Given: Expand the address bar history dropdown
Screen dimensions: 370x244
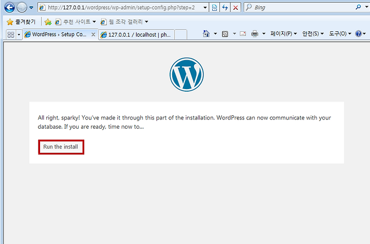Looking at the screenshot, I should pos(205,8).
